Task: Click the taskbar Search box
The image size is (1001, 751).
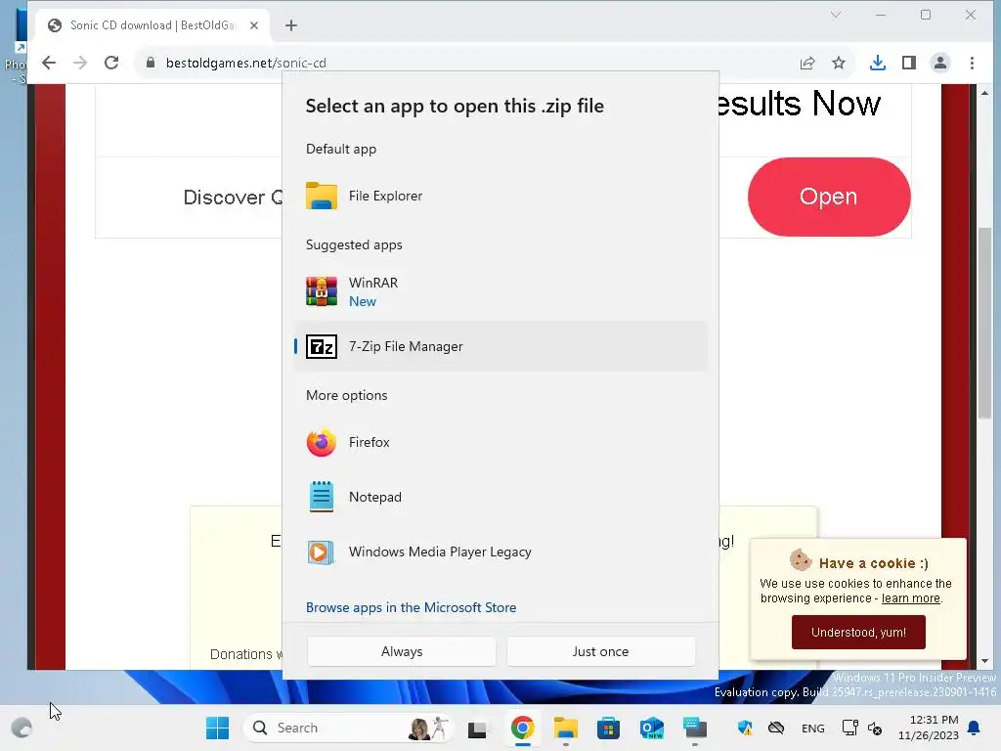Action: [x=348, y=728]
